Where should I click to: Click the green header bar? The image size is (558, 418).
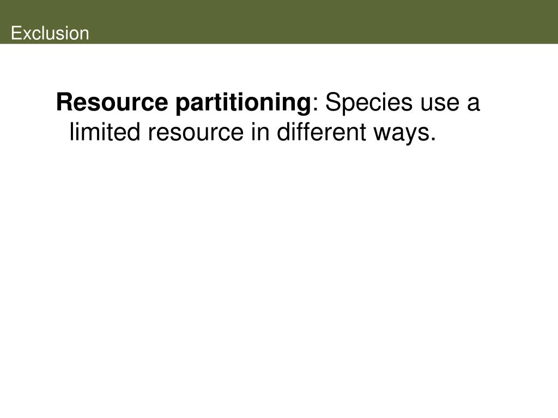279,22
